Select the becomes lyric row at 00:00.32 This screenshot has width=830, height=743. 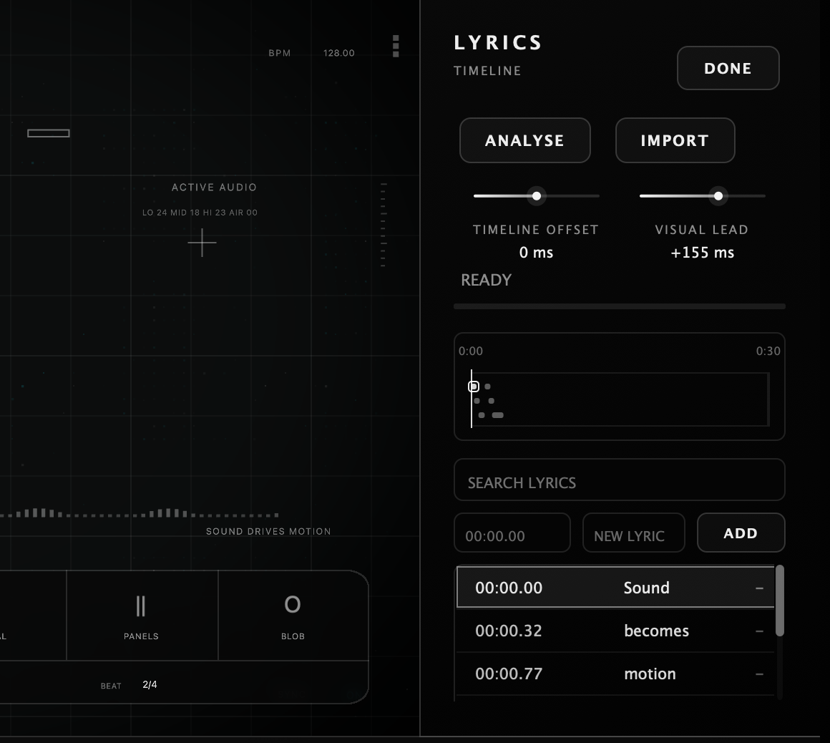[x=615, y=631]
